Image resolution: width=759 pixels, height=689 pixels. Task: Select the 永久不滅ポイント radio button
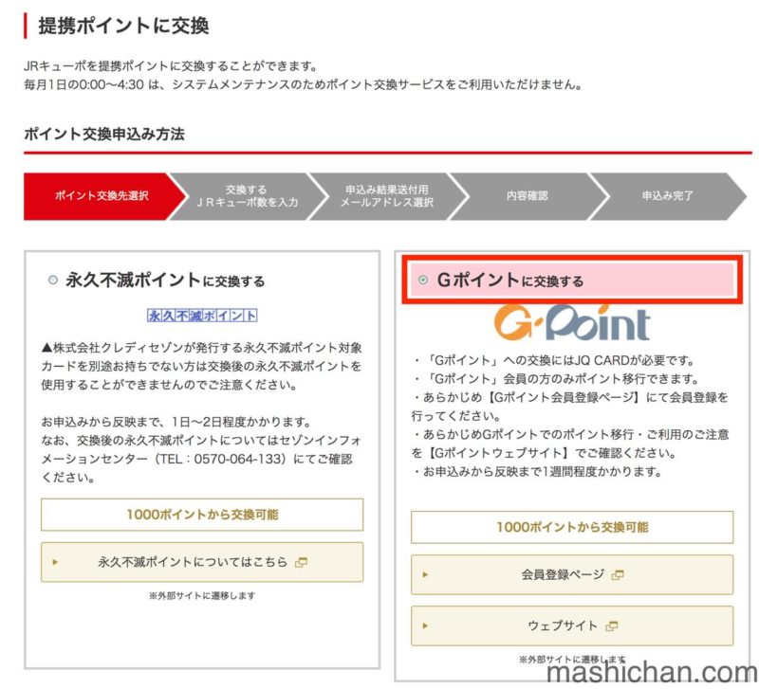coord(53,280)
